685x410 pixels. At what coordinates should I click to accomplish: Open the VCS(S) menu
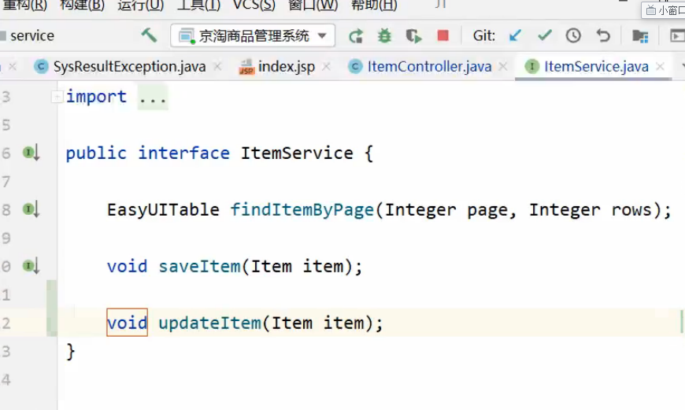click(x=254, y=6)
